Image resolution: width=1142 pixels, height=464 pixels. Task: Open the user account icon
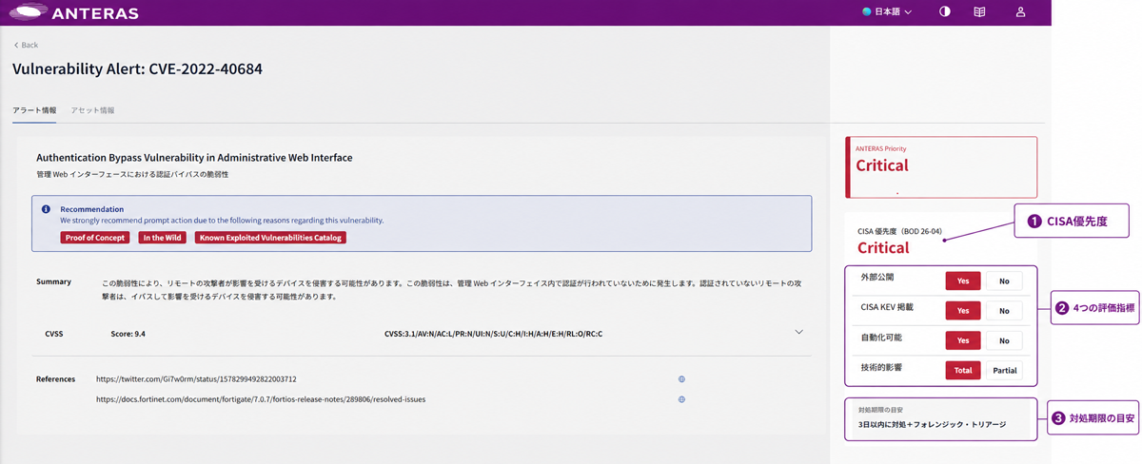pos(1020,12)
